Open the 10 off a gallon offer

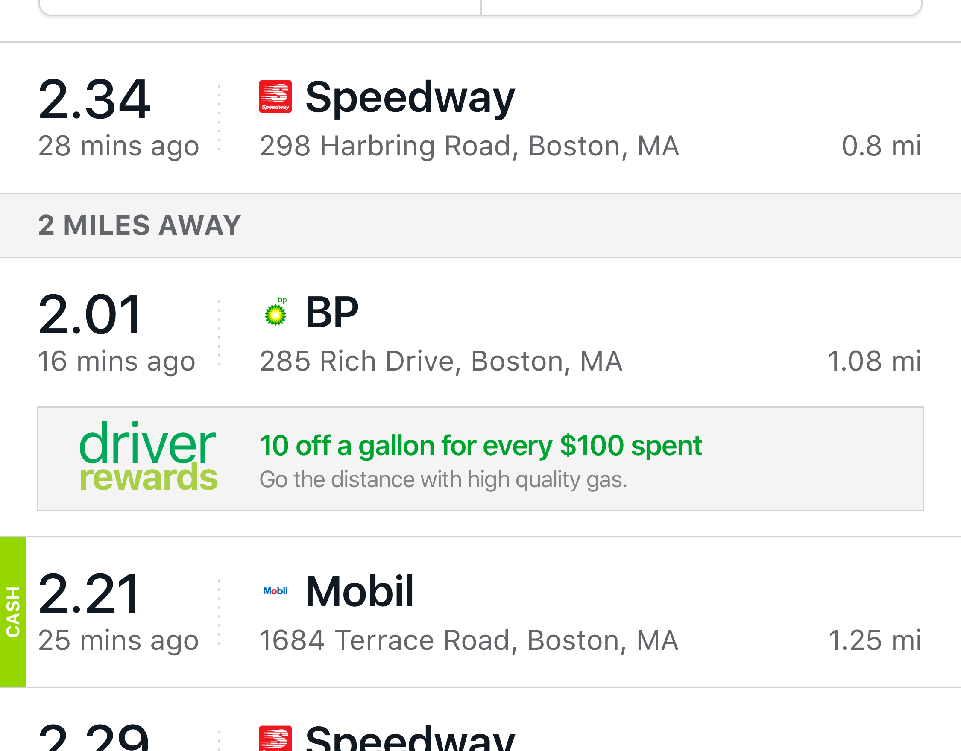click(480, 445)
